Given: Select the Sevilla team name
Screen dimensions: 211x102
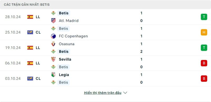Looking at the screenshot, I should 65,59.
